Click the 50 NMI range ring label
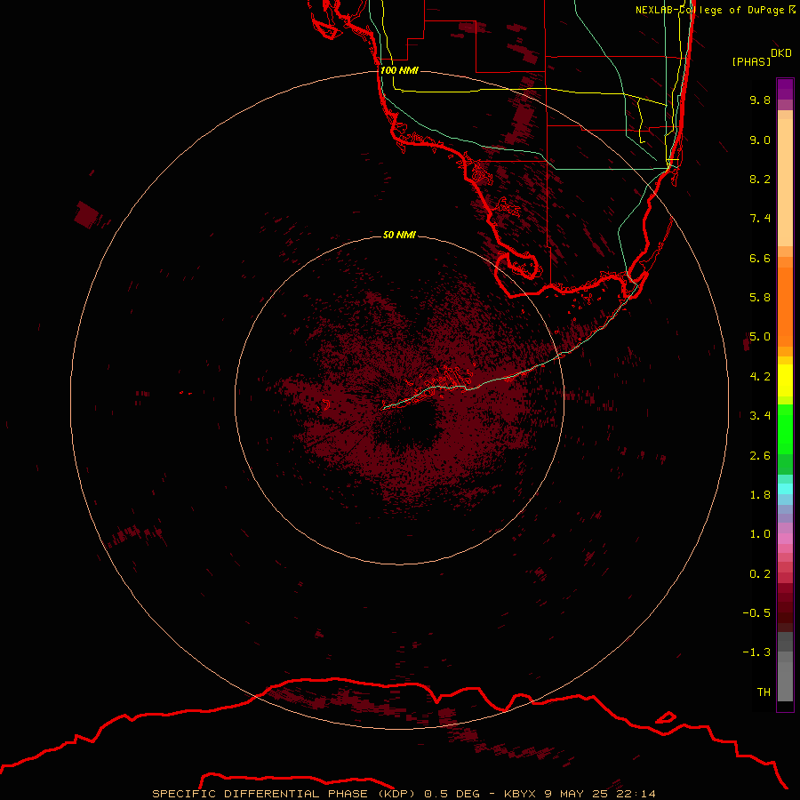The width and height of the screenshot is (800, 800). point(399,235)
